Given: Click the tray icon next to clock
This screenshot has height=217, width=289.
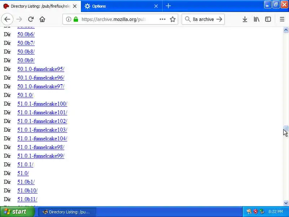Looking at the screenshot, I should click(x=262, y=212).
